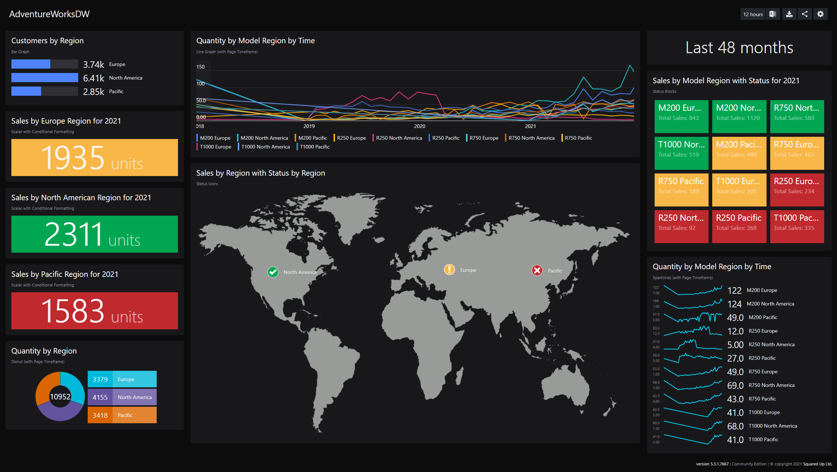Click the Squared Up Ltd. footer link
837x472 pixels.
pyautogui.click(x=817, y=464)
